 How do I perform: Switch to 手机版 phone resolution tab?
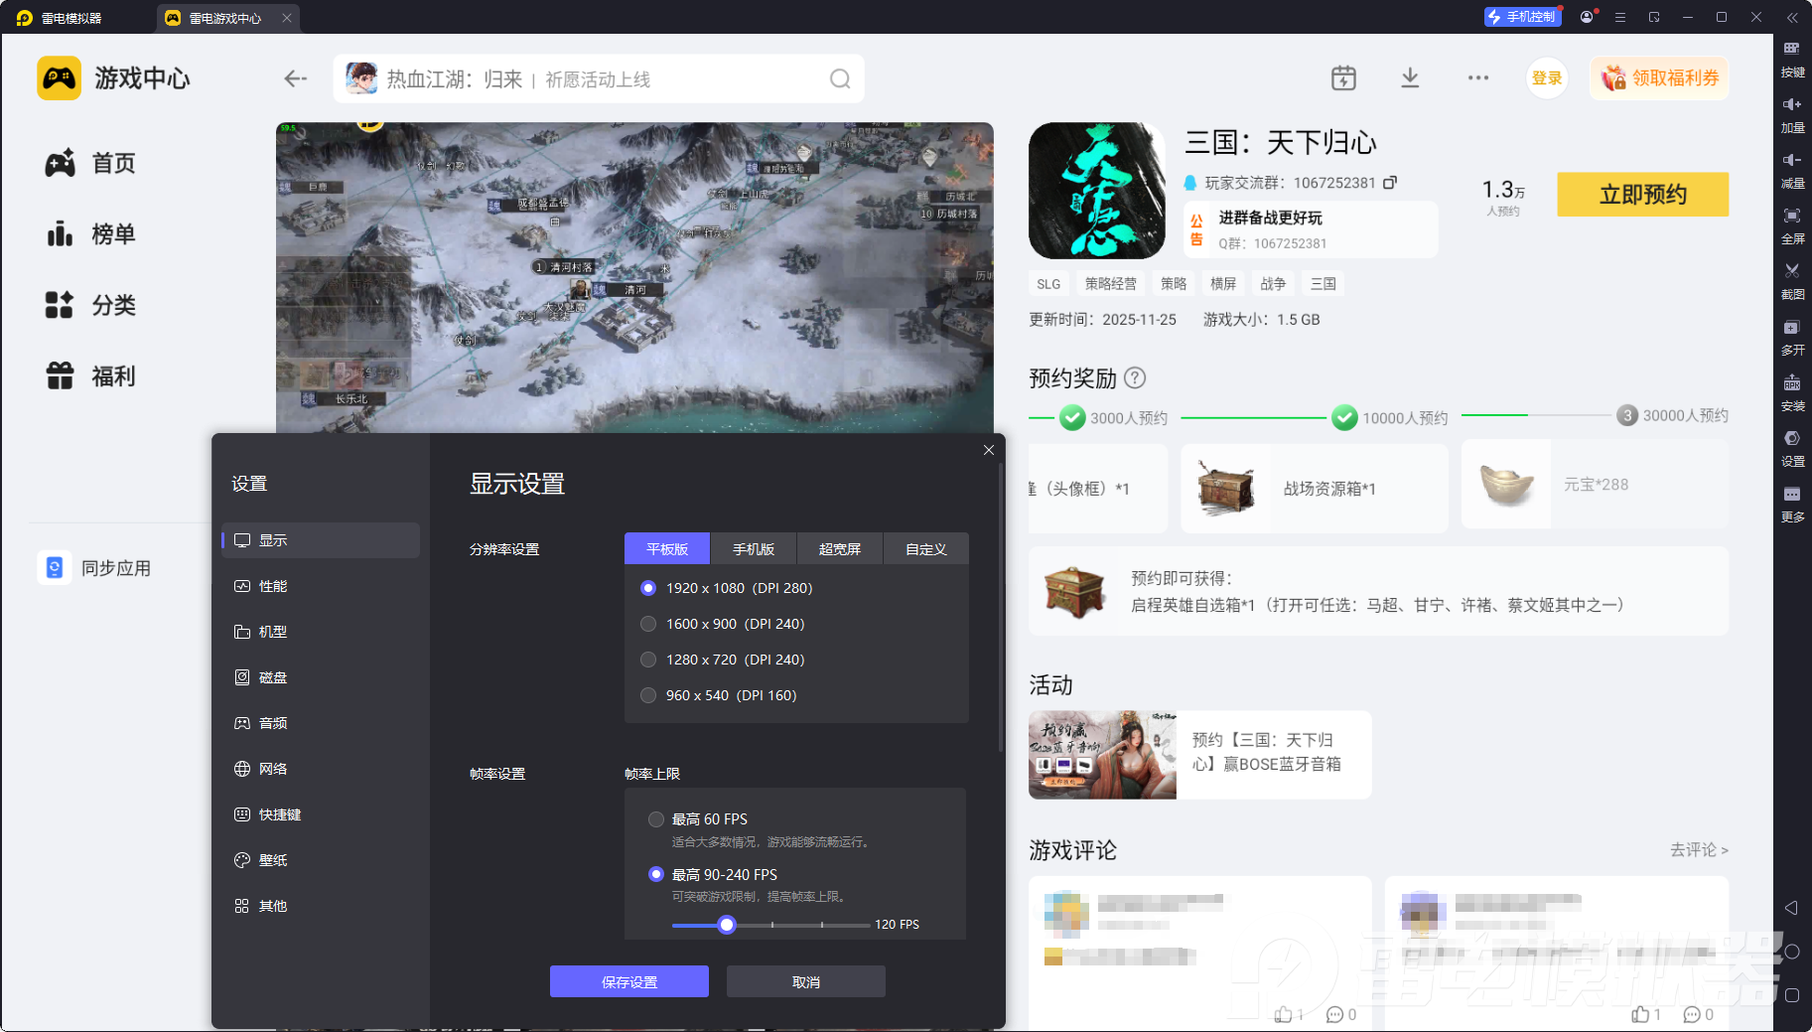click(754, 549)
